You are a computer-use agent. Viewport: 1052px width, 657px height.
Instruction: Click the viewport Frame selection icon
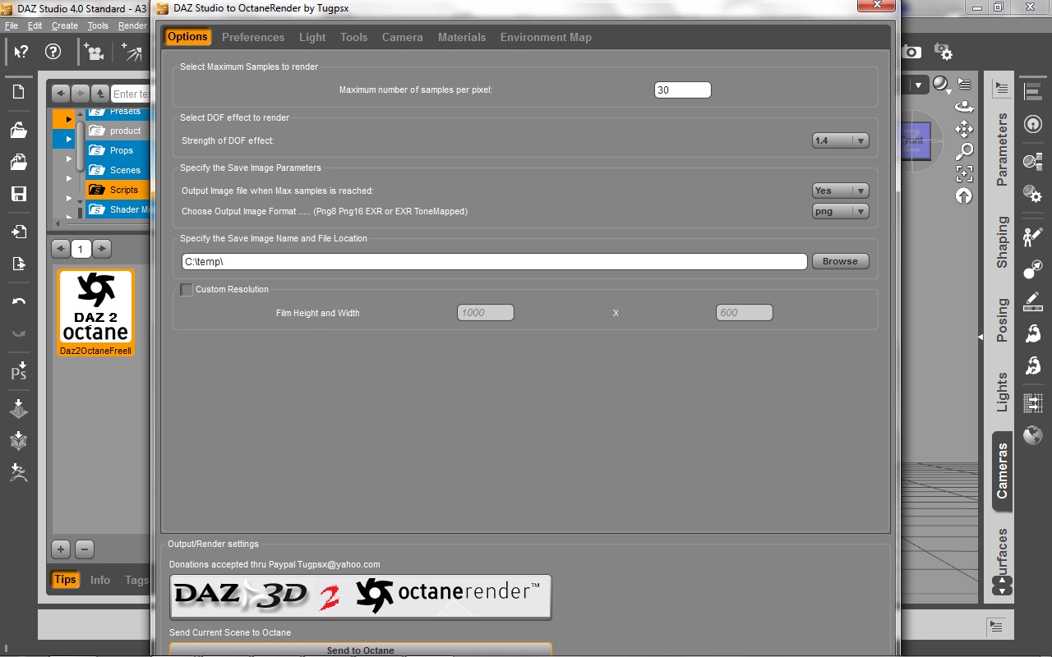964,173
